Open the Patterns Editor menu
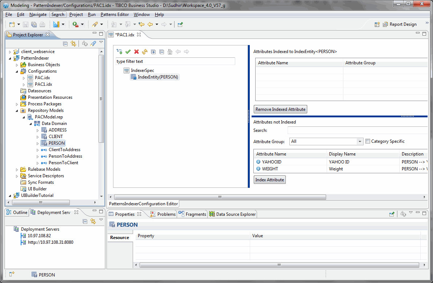Viewport: 433px width, 283px height. (x=115, y=15)
